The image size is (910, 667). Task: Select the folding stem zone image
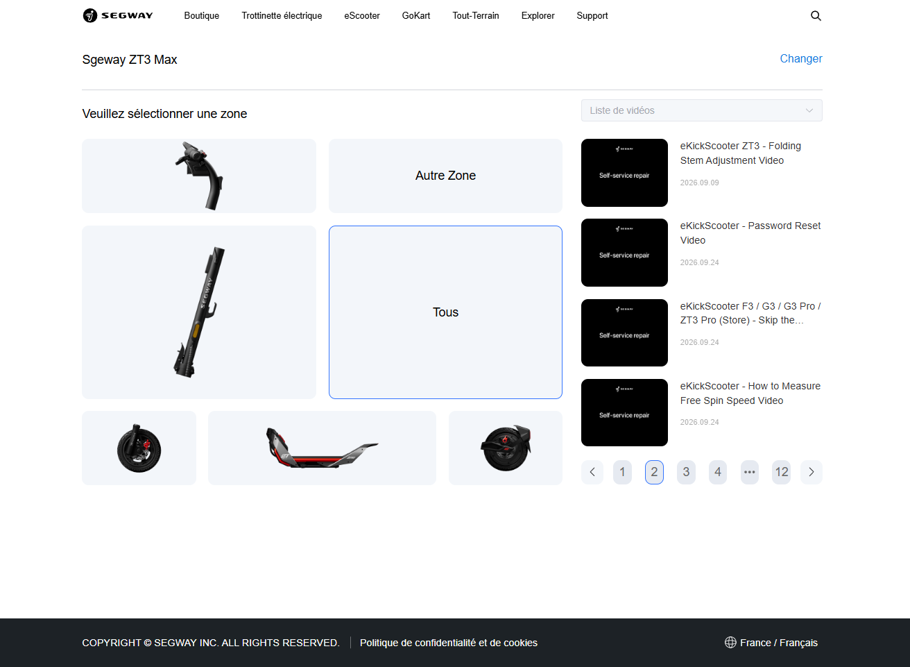click(x=199, y=312)
